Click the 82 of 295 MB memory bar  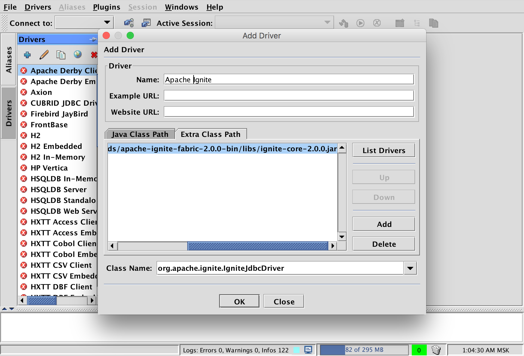[364, 350]
